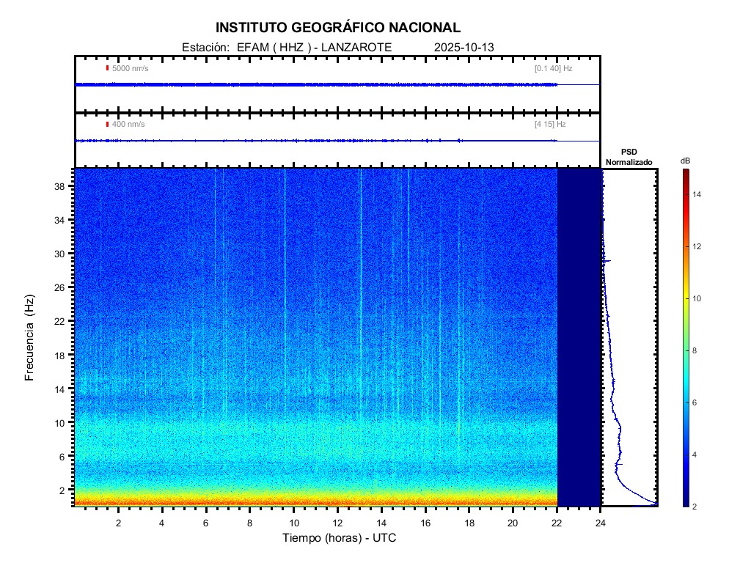The height and width of the screenshot is (563, 751).
Task: Select the INSTITUTO GEOGRÁFICO NACIONAL title
Action: [x=338, y=28]
